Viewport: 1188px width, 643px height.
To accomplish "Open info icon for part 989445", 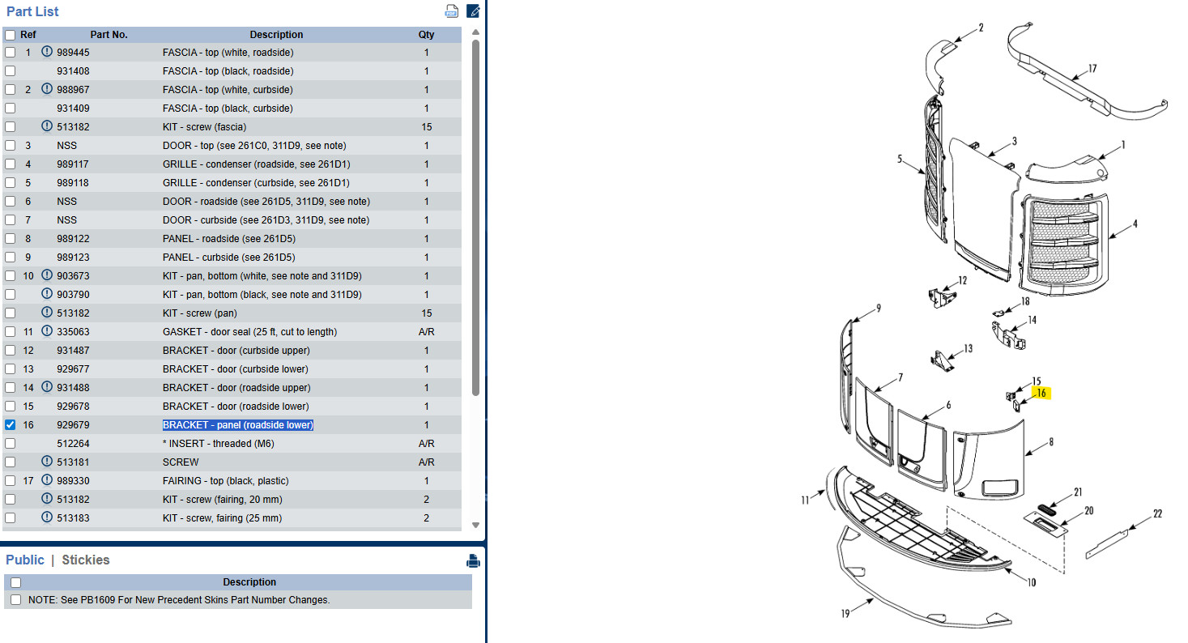I will 47,52.
